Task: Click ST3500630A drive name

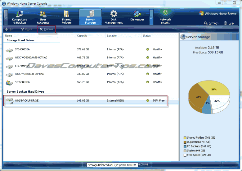Action: (x=22, y=82)
